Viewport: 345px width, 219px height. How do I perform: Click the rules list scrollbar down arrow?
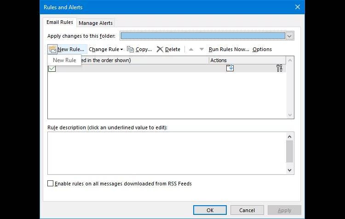tap(290, 115)
